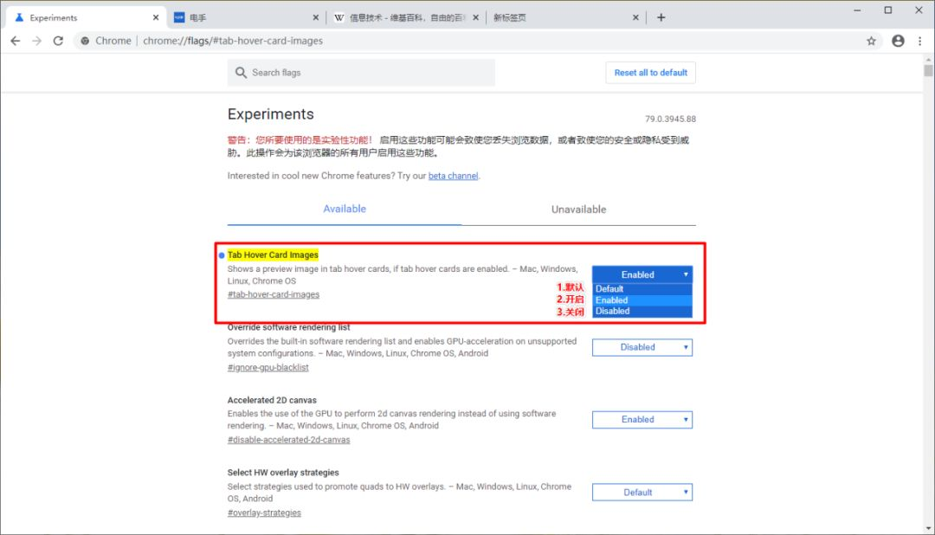Screen dimensions: 935x535
Task: Click the magnifier icon in Search flags
Action: pyautogui.click(x=241, y=73)
